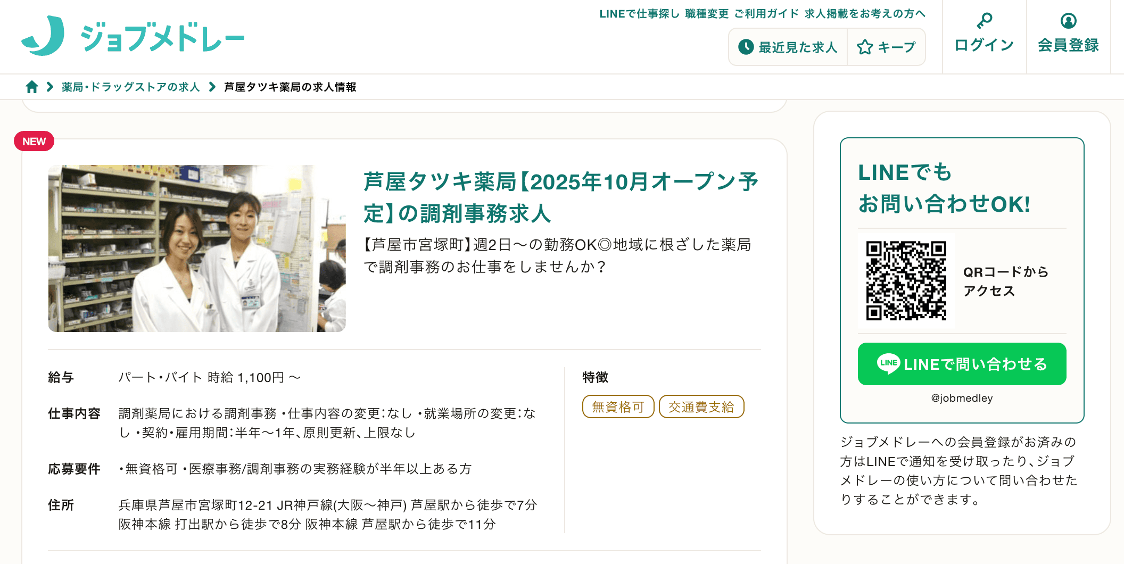The width and height of the screenshot is (1124, 564).
Task: Click the person icon for member registration
Action: click(x=1068, y=21)
